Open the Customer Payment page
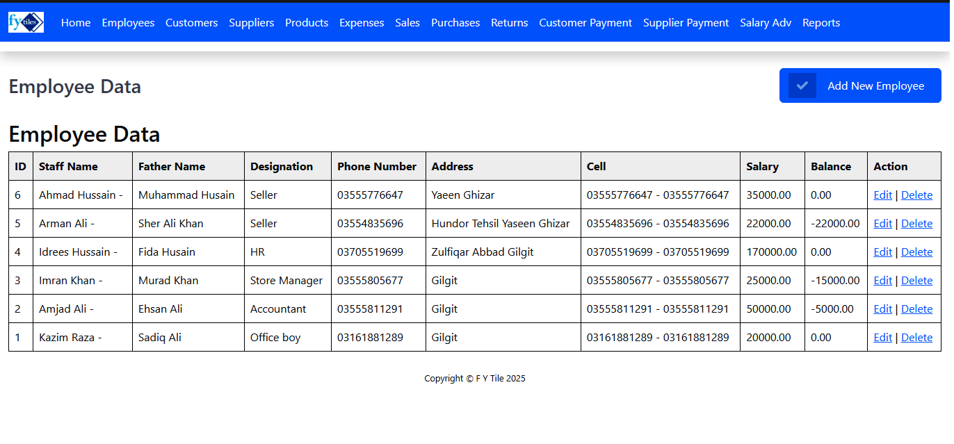The width and height of the screenshot is (954, 444). click(585, 23)
